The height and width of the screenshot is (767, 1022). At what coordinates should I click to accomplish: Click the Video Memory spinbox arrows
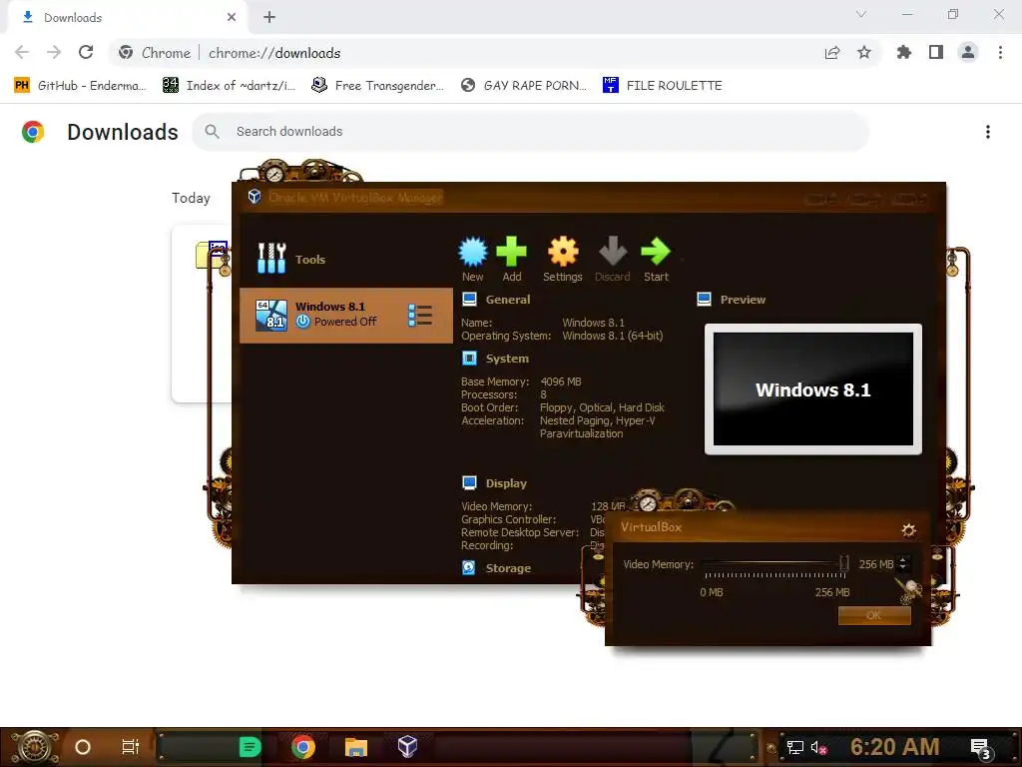[x=902, y=563]
